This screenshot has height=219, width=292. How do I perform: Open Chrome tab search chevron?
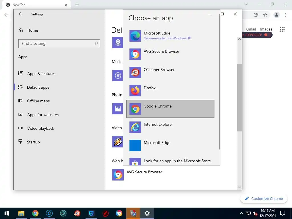[x=246, y=4]
